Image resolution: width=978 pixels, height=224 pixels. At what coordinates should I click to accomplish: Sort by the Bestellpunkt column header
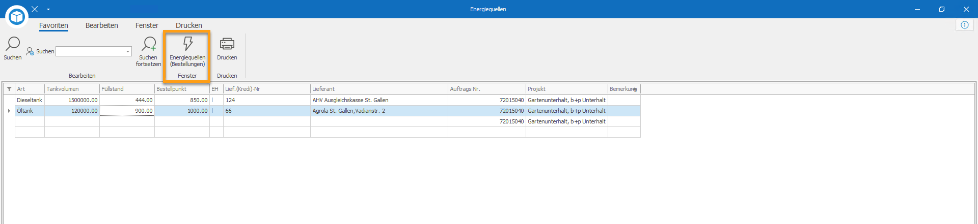pyautogui.click(x=182, y=89)
